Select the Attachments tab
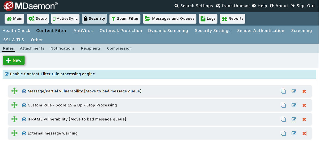This screenshot has height=143, width=319. [x=32, y=48]
